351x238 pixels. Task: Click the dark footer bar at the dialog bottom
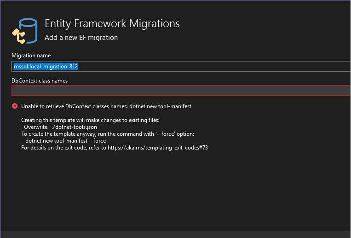tap(175, 234)
